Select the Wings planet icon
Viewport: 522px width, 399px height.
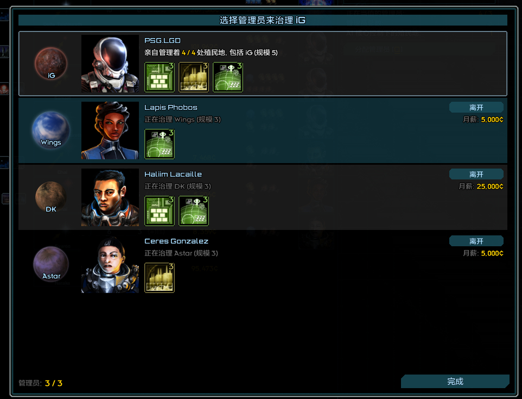(51, 130)
